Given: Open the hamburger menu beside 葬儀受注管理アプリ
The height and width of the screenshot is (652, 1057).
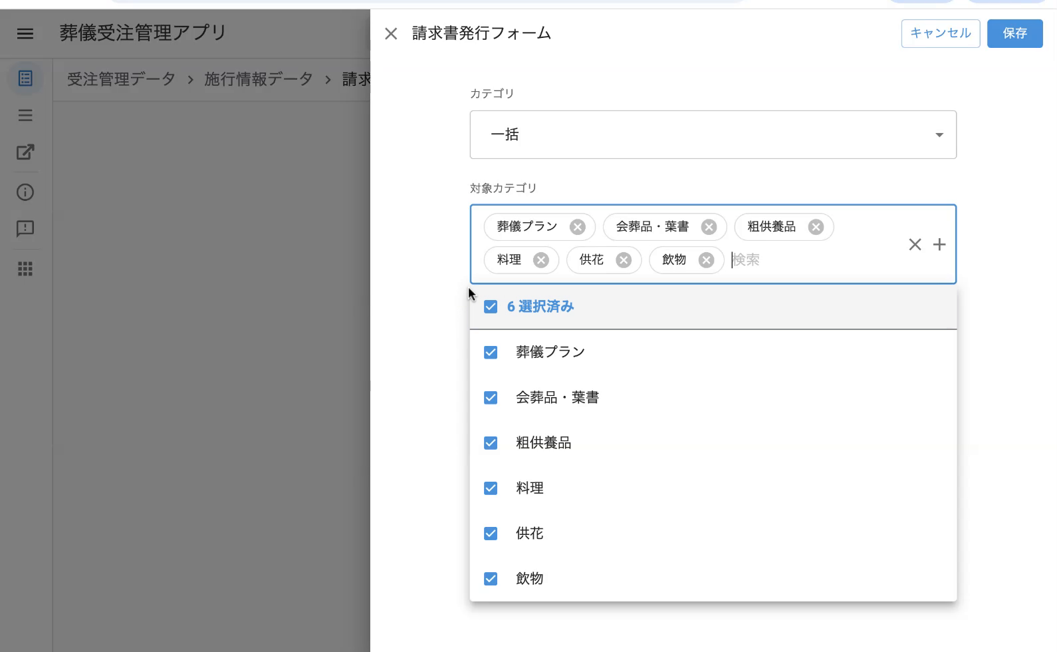Looking at the screenshot, I should click(x=25, y=33).
